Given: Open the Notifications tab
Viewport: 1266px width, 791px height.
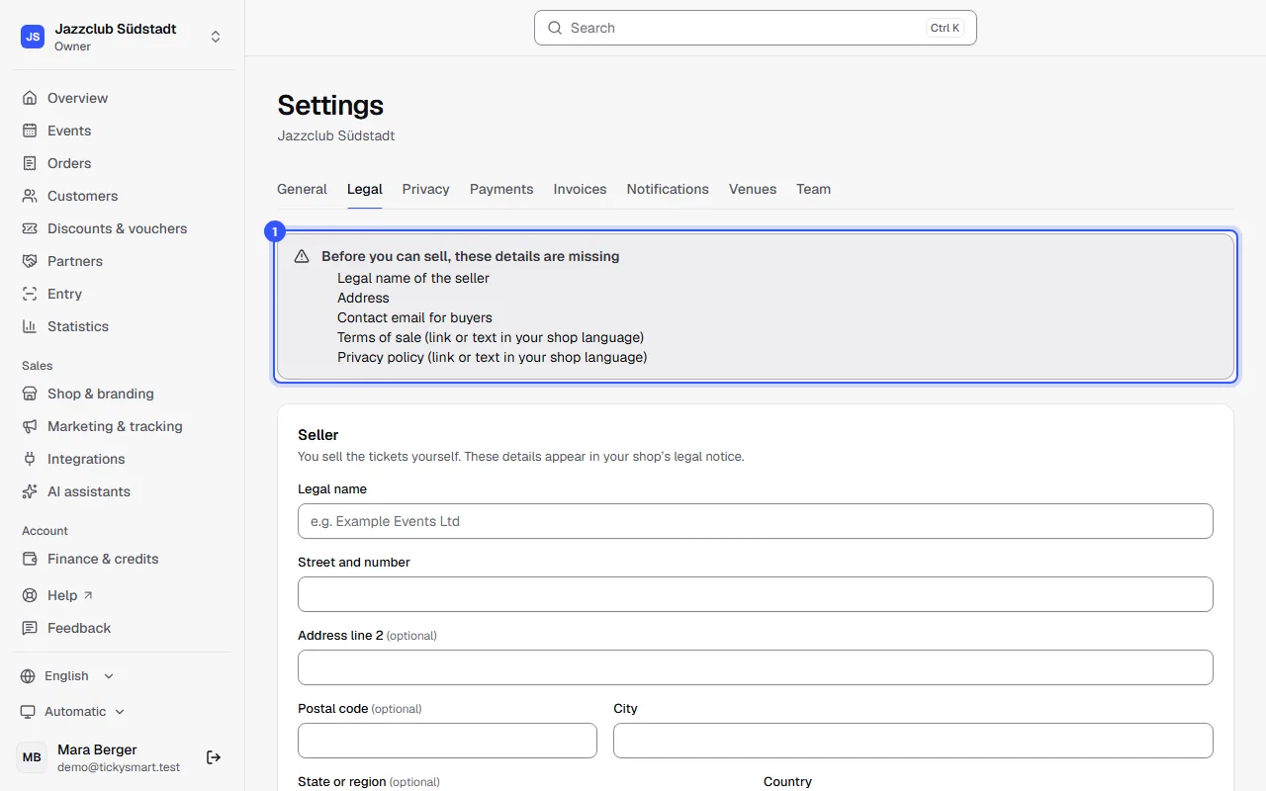Looking at the screenshot, I should pyautogui.click(x=668, y=189).
